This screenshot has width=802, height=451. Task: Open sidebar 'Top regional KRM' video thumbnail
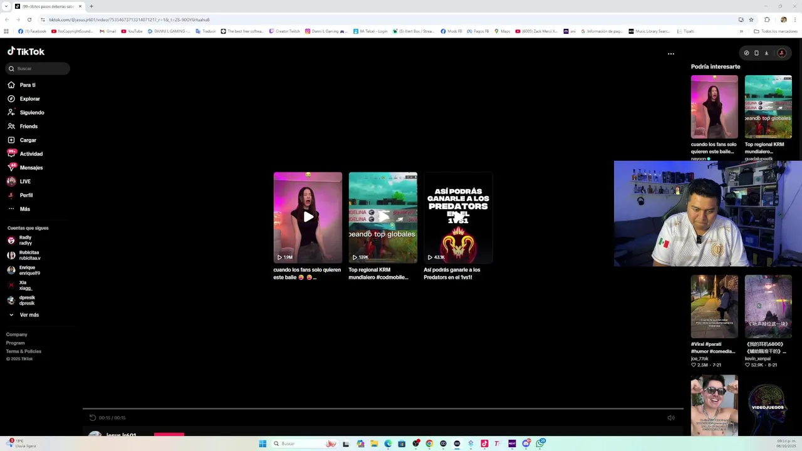pos(768,107)
